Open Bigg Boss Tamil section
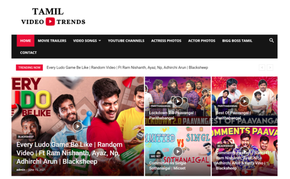 pos(237,41)
